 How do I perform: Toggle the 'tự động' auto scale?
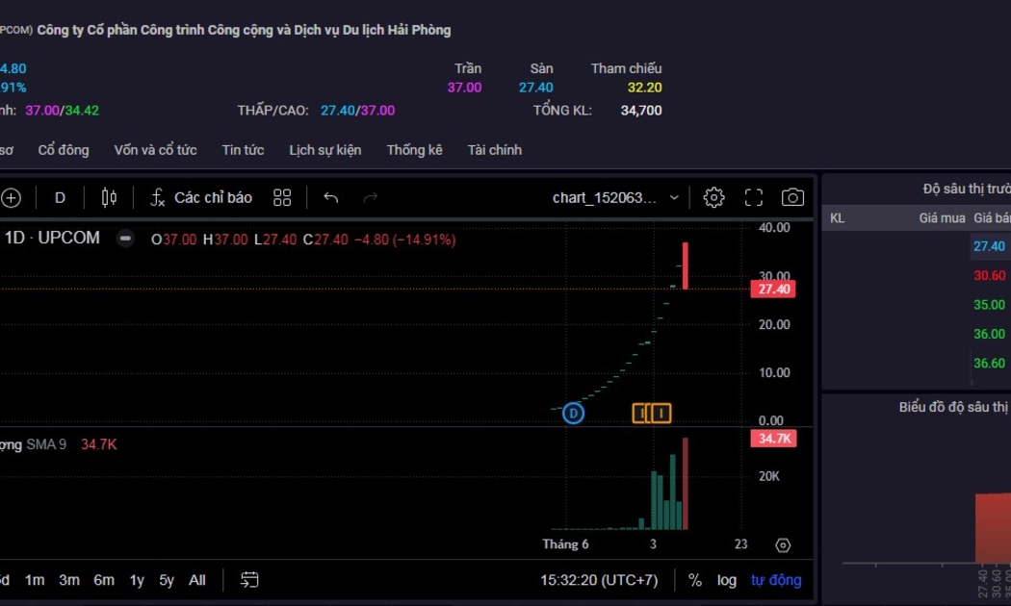point(776,580)
